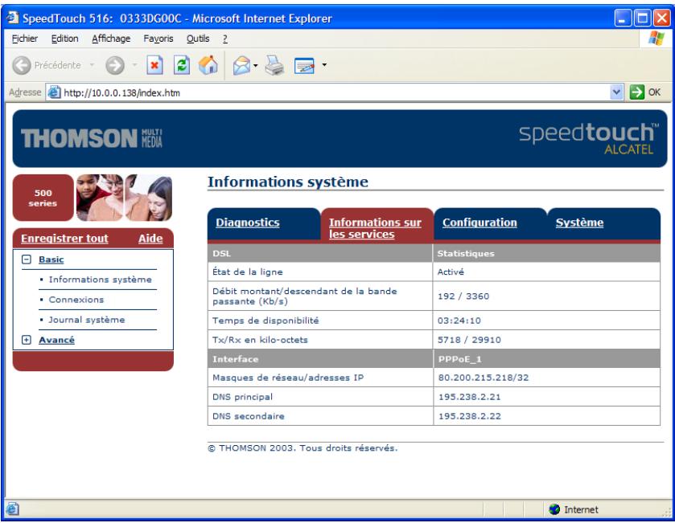675x523 pixels.
Task: Print the page with printer icon
Action: [x=274, y=65]
